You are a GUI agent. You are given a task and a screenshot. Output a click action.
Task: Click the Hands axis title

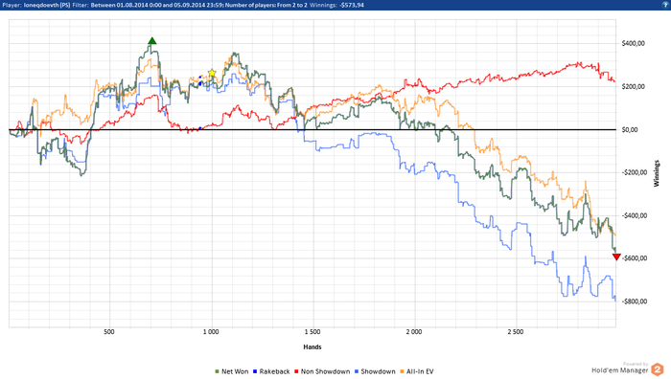(312, 347)
